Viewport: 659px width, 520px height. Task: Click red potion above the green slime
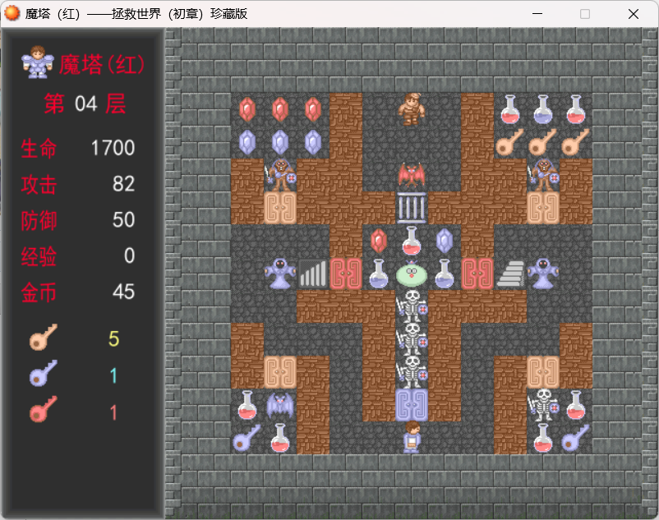coord(412,241)
